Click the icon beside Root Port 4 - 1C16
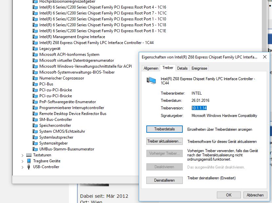The height and width of the screenshot is (203, 272). [35, 7]
